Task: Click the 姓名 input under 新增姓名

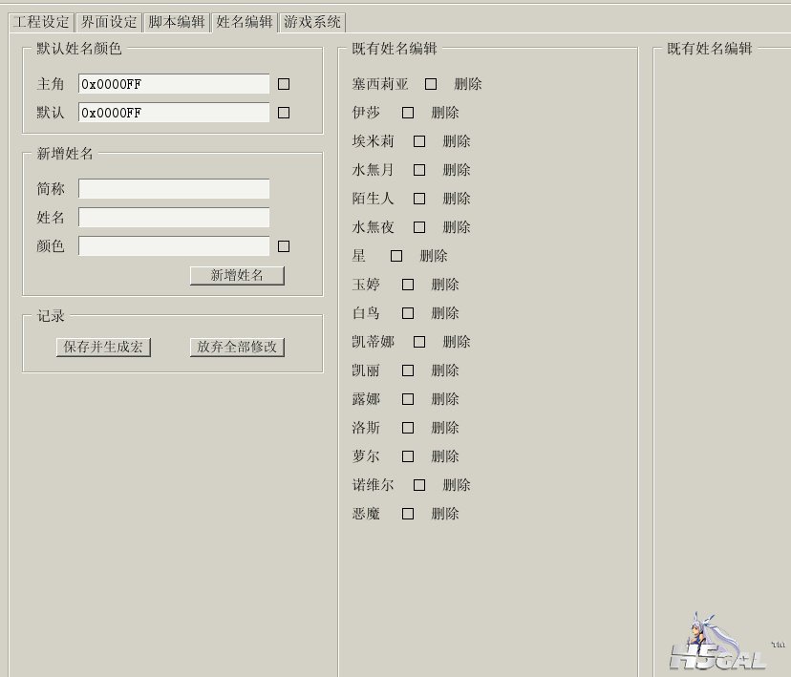Action: [x=174, y=218]
